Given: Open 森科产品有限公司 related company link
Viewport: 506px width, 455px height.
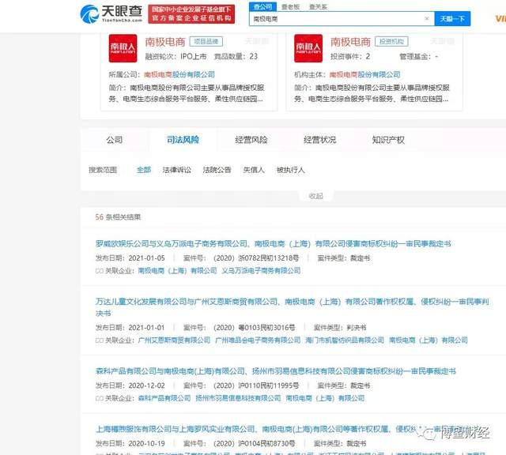Looking at the screenshot, I should click(164, 398).
